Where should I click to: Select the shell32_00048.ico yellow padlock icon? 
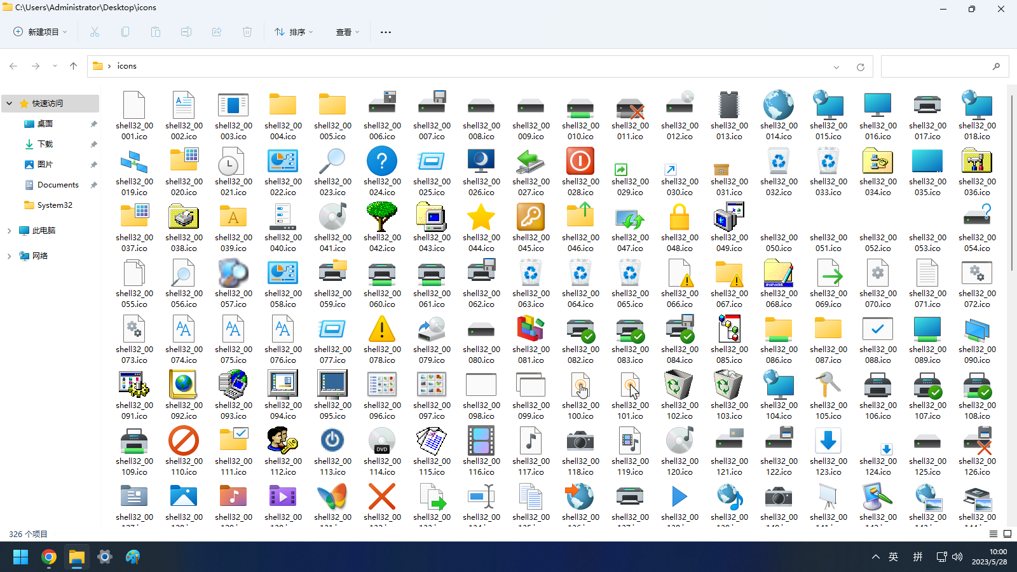pyautogui.click(x=679, y=218)
